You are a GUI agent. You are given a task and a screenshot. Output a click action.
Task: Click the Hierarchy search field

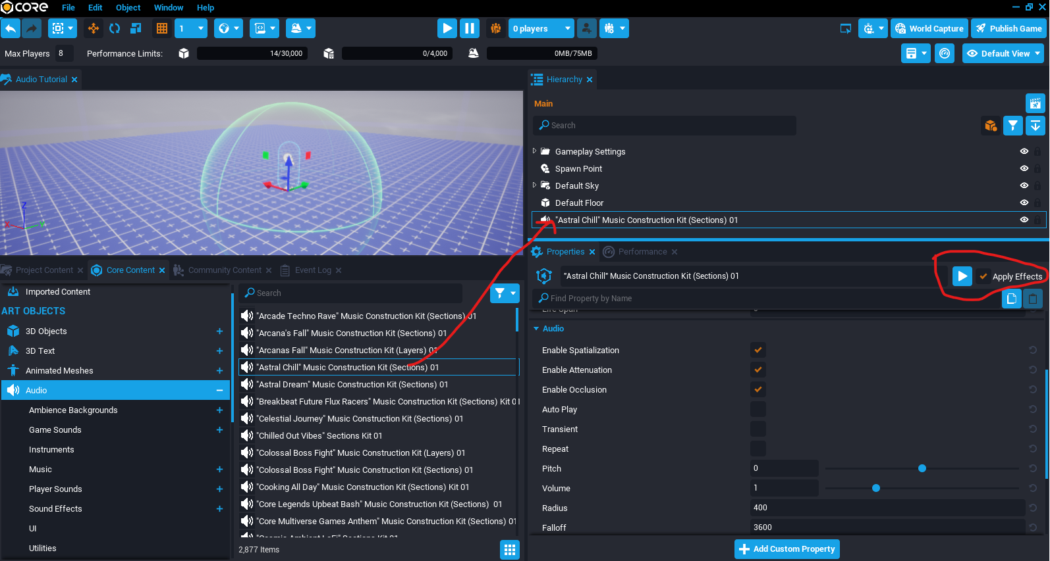click(x=665, y=125)
